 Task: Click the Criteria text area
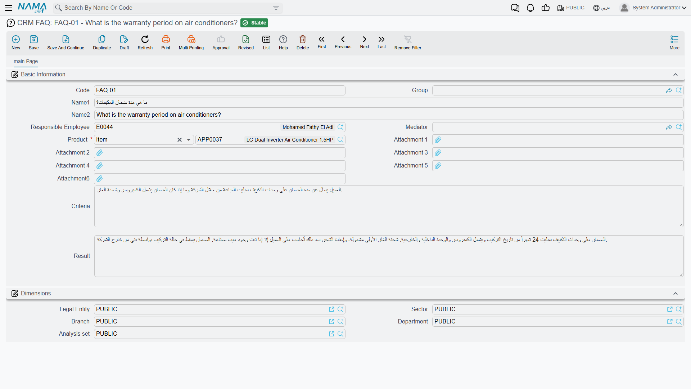pos(389,206)
